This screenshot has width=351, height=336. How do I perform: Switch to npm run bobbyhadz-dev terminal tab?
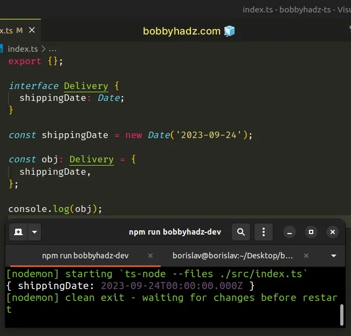[85, 256]
